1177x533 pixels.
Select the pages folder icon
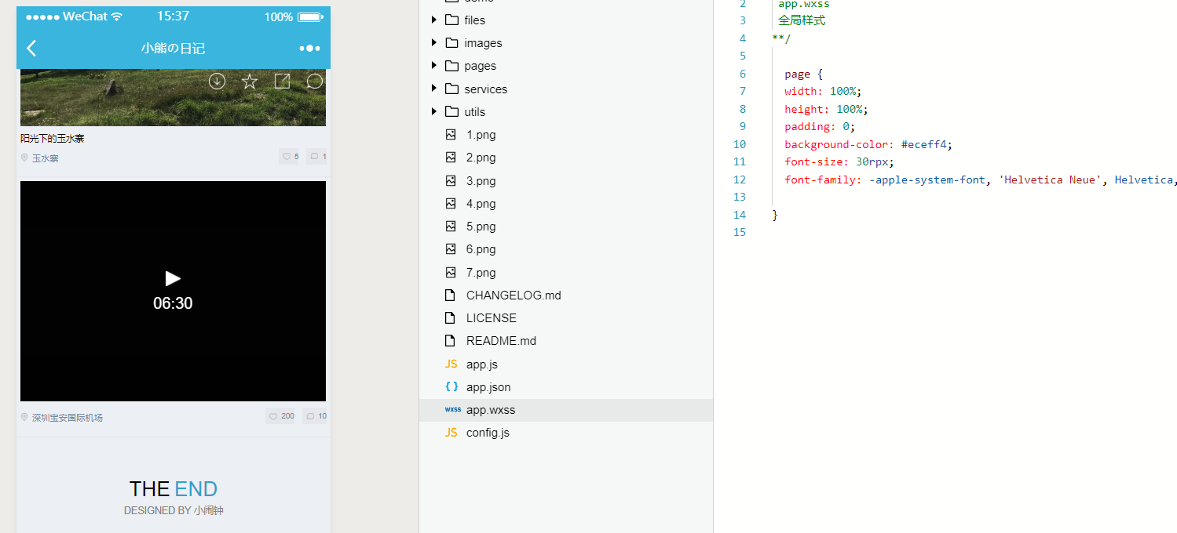pyautogui.click(x=451, y=65)
